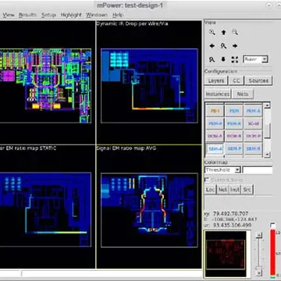Toggle the Current Sink checkbox

(x=207, y=180)
